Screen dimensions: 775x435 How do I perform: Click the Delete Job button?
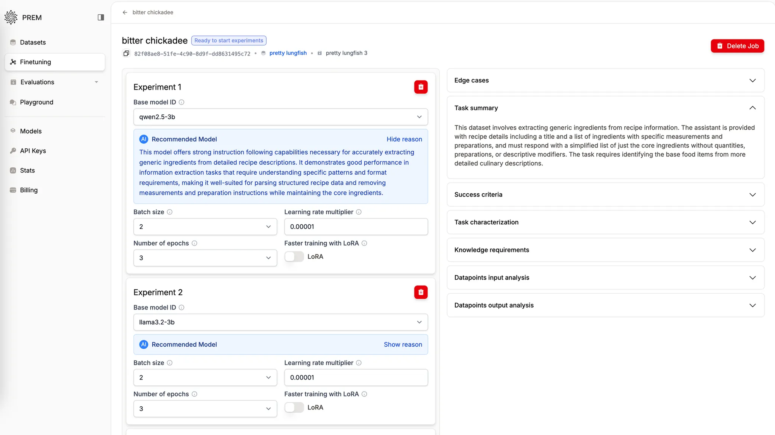pos(737,46)
